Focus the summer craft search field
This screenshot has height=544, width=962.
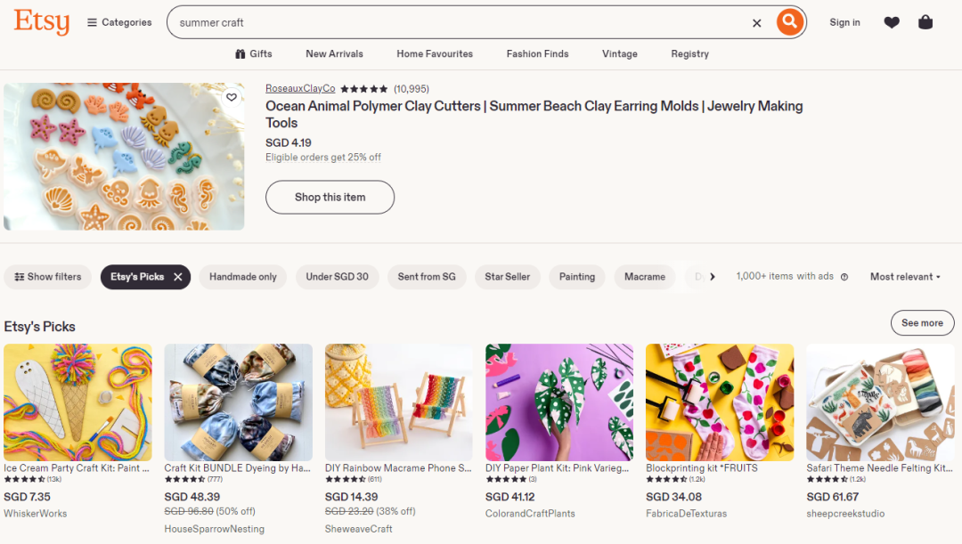[461, 22]
